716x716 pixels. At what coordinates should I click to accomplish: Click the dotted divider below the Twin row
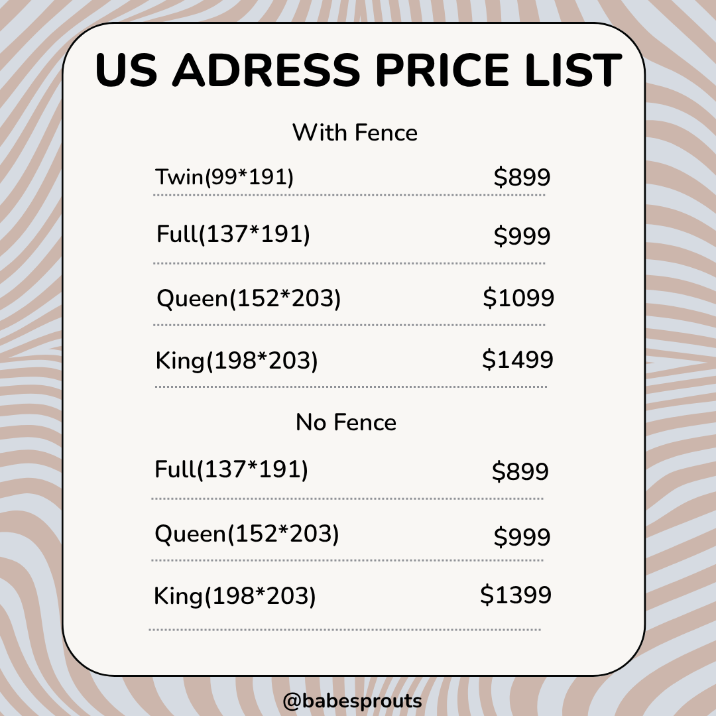(x=349, y=195)
